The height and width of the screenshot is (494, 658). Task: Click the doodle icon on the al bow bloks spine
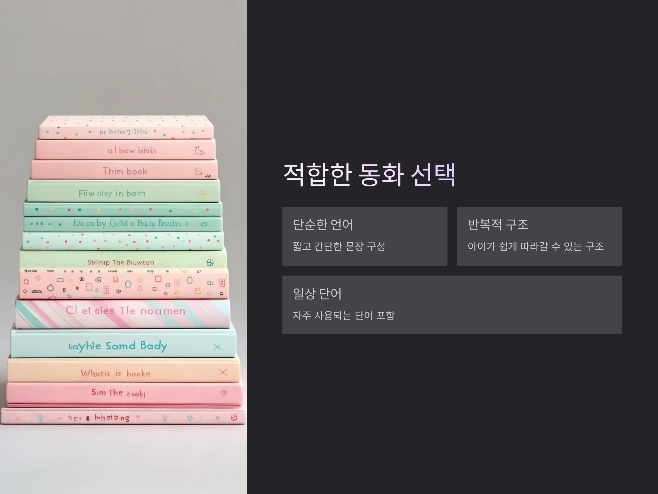pyautogui.click(x=198, y=150)
